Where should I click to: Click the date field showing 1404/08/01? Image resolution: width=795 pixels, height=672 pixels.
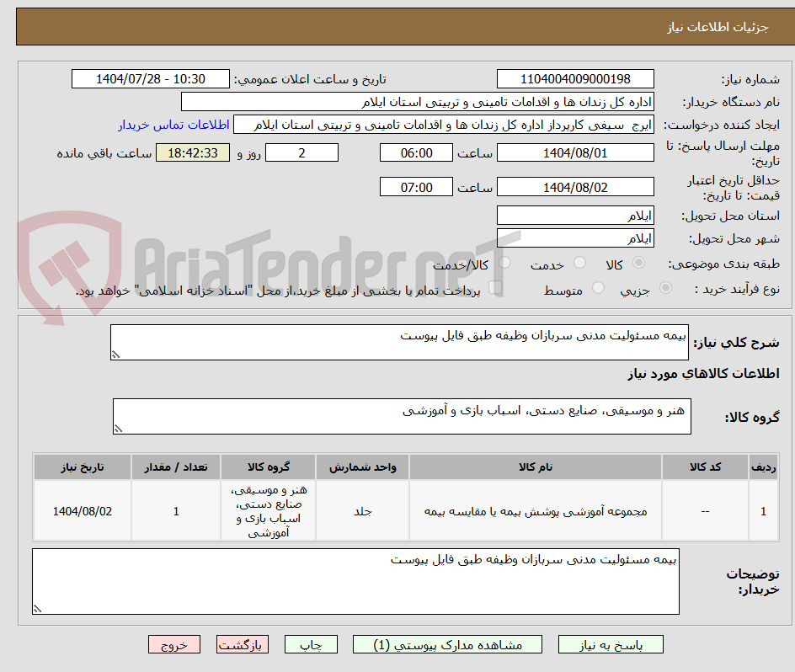coord(575,152)
